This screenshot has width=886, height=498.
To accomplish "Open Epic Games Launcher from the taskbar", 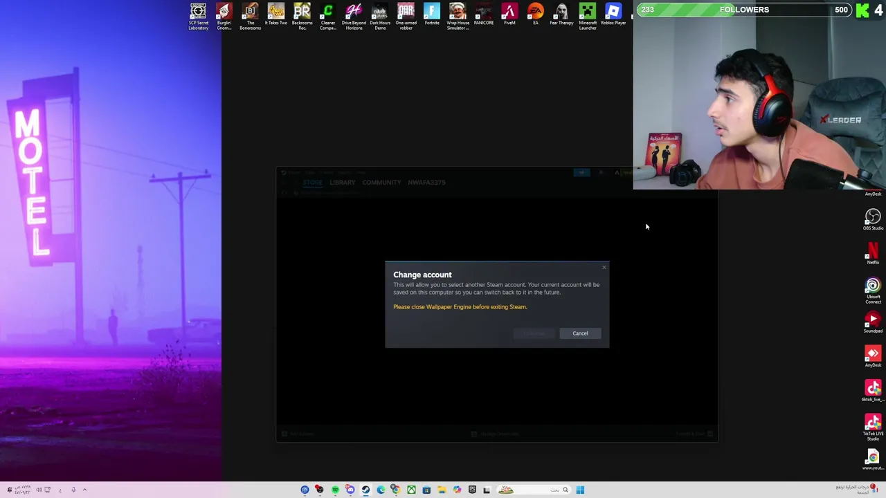I will (472, 490).
